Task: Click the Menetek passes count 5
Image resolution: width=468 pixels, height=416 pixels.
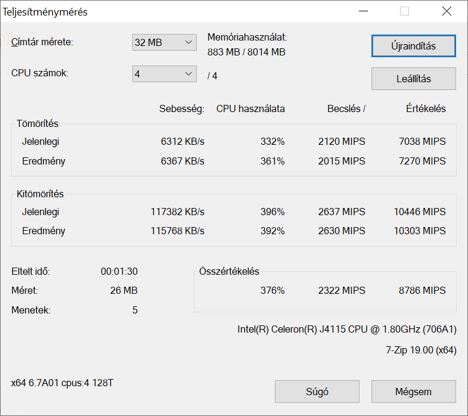Action: pos(135,311)
